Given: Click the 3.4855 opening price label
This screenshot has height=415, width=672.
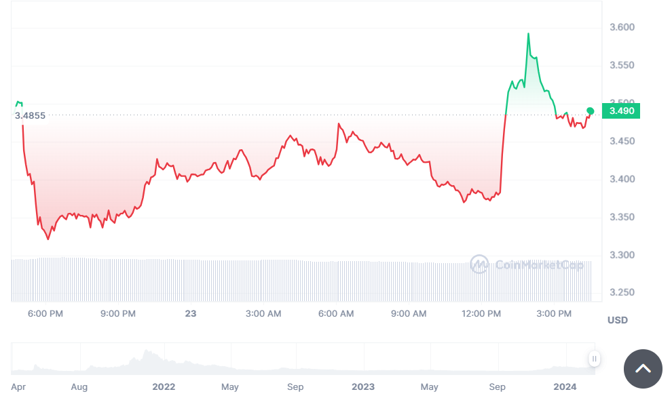Looking at the screenshot, I should [30, 115].
